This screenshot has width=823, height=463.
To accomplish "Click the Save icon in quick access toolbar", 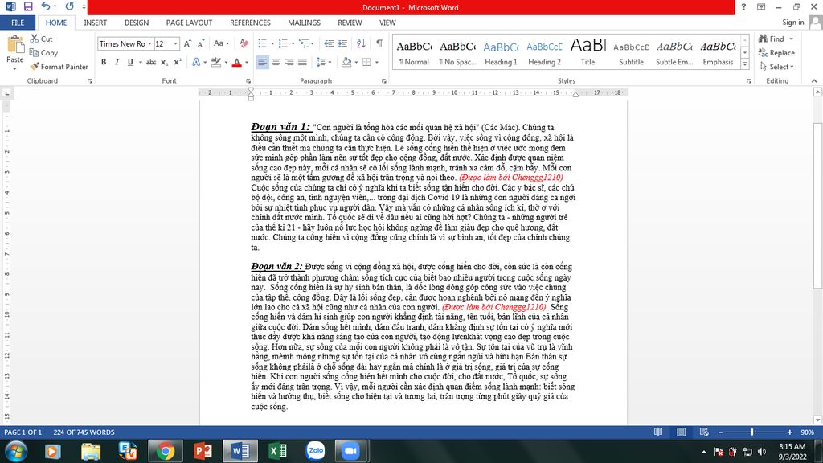I will click(x=28, y=6).
